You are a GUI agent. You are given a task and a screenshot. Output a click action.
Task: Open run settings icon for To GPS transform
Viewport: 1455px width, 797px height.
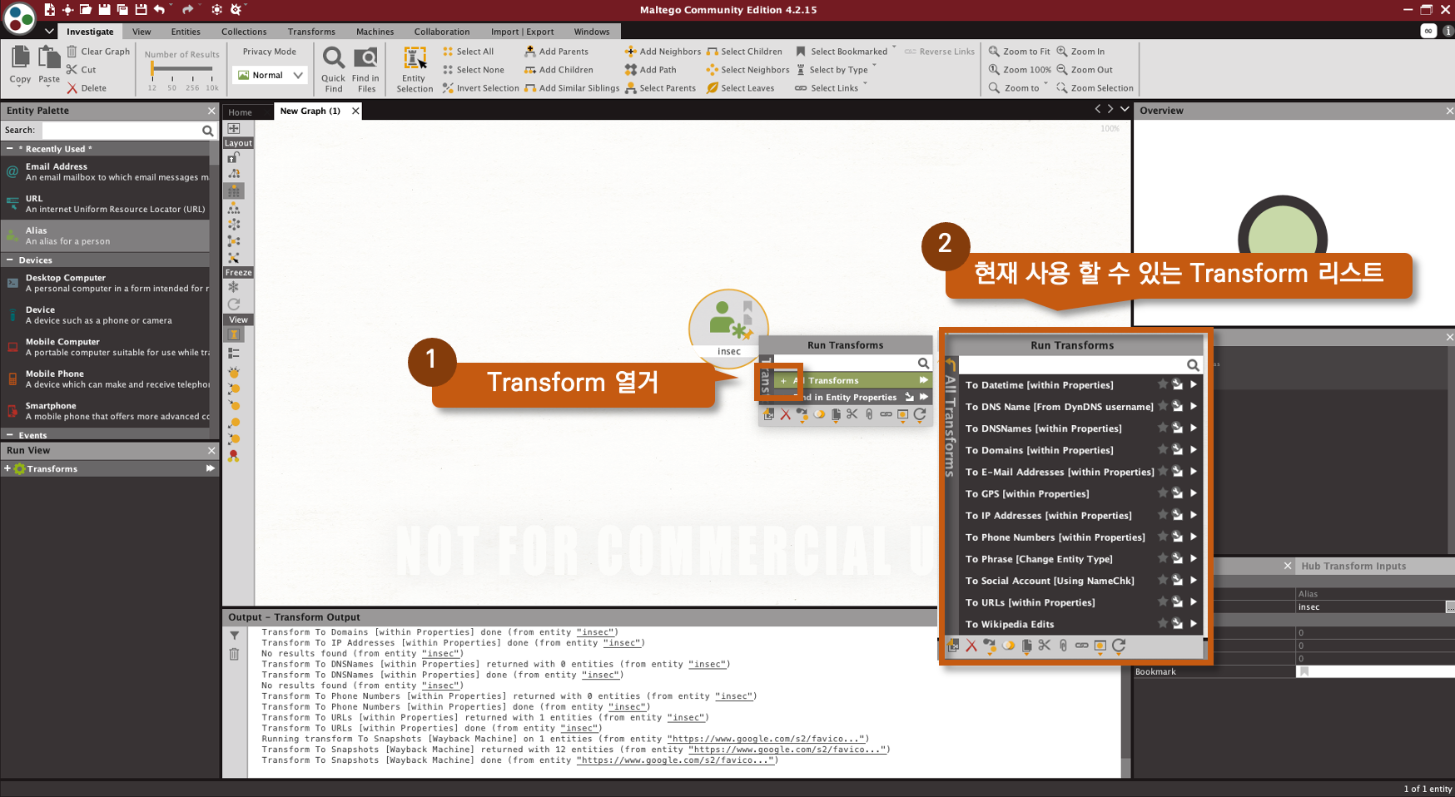click(1178, 493)
